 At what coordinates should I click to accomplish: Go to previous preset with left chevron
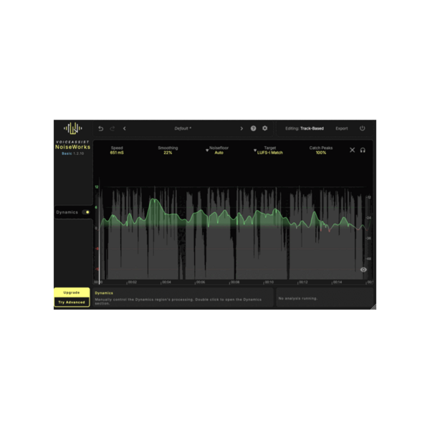coord(125,128)
